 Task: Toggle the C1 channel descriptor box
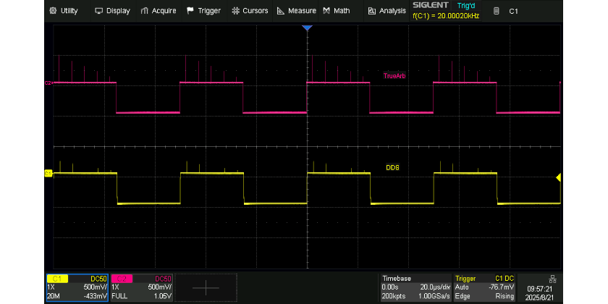point(77,287)
